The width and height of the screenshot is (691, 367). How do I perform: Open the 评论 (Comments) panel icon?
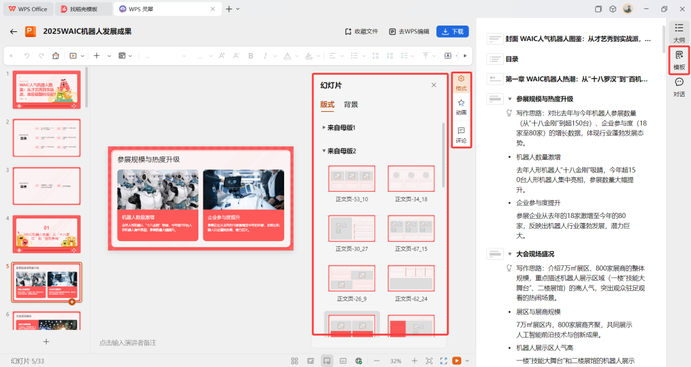pyautogui.click(x=461, y=134)
